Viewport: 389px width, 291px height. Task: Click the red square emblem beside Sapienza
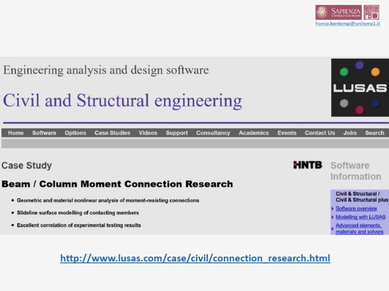point(371,13)
